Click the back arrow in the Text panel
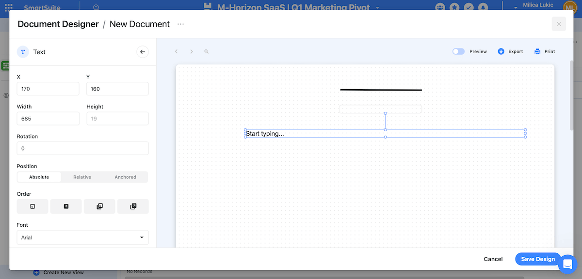This screenshot has height=279, width=582. pyautogui.click(x=142, y=51)
